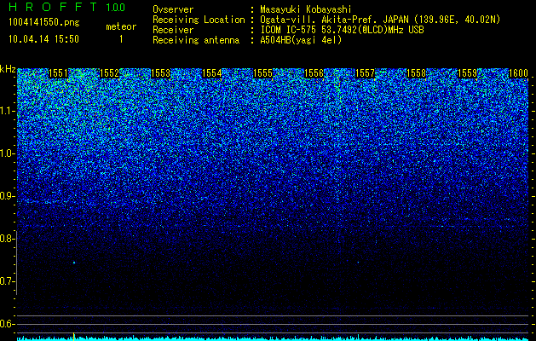Click the 1553 time marker
536x341 pixels.
pos(160,73)
